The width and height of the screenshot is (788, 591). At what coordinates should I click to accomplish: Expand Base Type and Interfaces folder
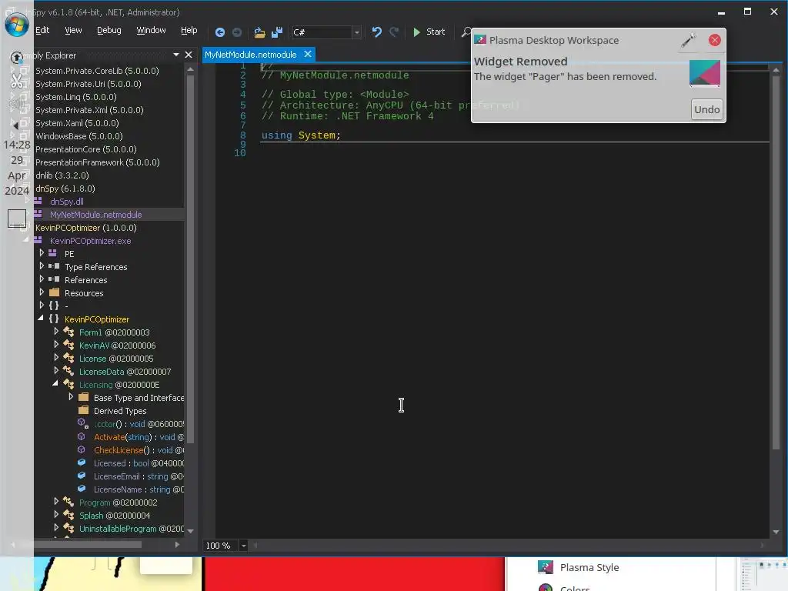pos(71,396)
